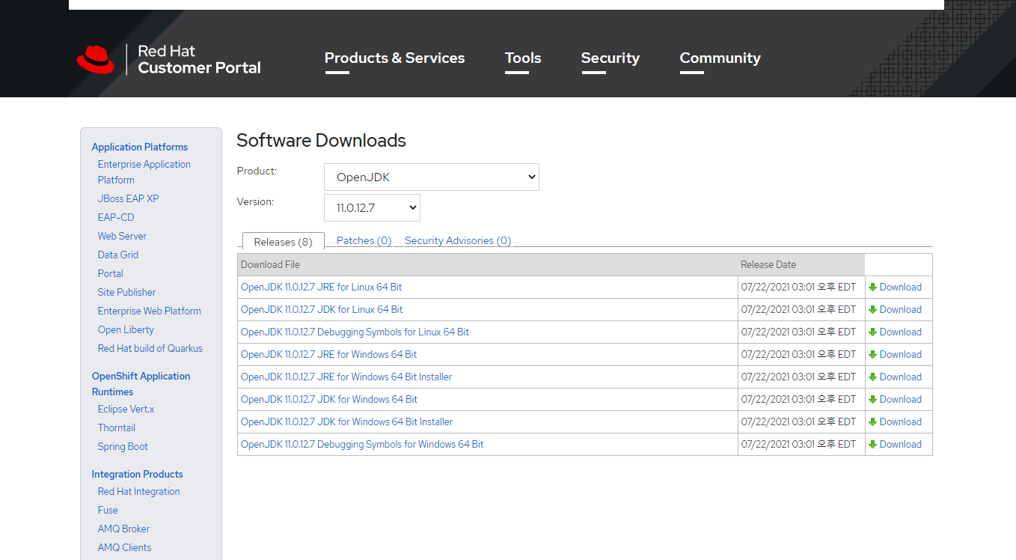1016x560 pixels.
Task: Open OpenJDK JRE for Windows 64 Bit link
Action: (x=329, y=355)
